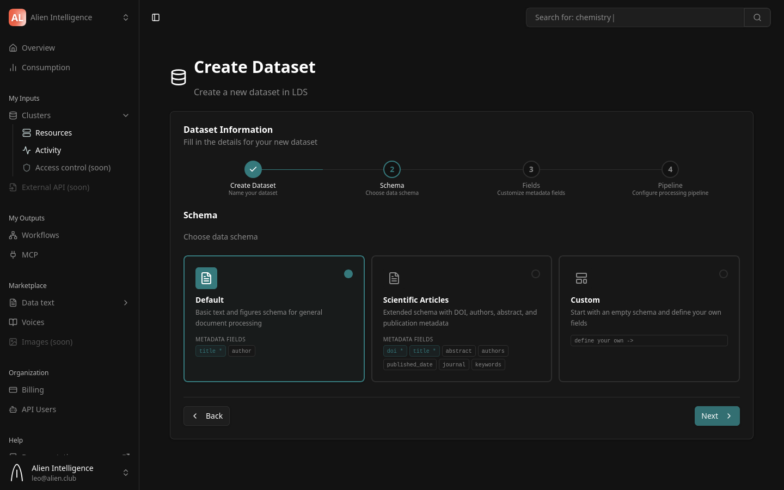The width and height of the screenshot is (784, 490).
Task: Go to the API Users section
Action: pyautogui.click(x=38, y=409)
